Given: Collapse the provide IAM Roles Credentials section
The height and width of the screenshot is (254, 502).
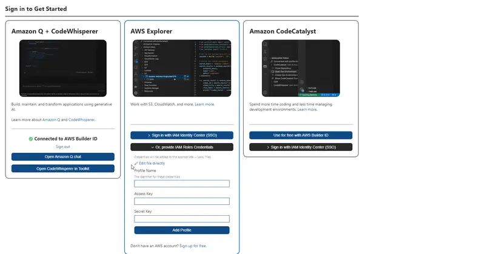Looking at the screenshot, I should tap(182, 147).
